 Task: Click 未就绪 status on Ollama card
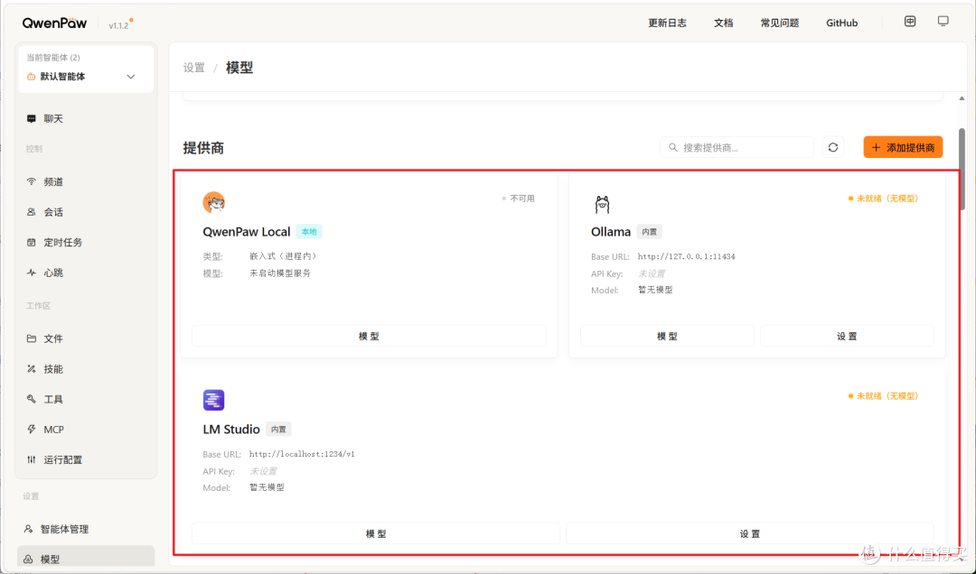tap(883, 199)
